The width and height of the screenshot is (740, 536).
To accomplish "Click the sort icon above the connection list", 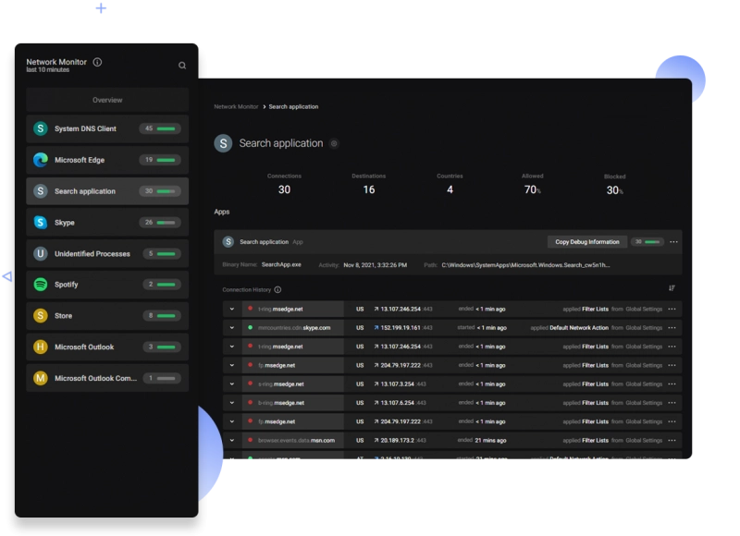I will 672,288.
